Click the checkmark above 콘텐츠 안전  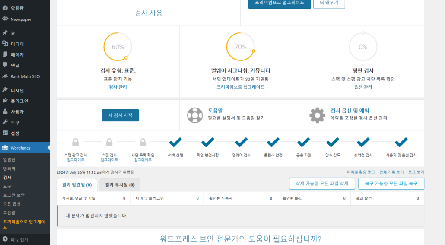point(273,142)
